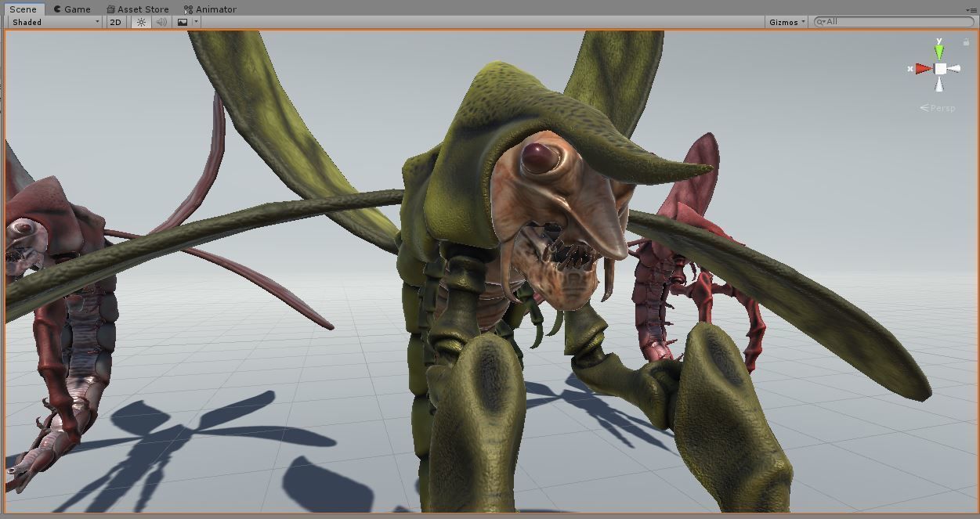
Task: Toggle the scene gizmo lock icon
Action: click(x=966, y=42)
